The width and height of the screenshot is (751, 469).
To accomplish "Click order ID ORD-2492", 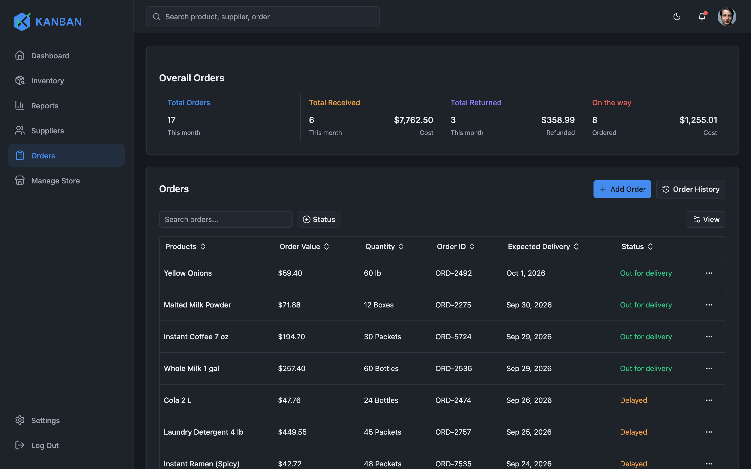I will (453, 273).
